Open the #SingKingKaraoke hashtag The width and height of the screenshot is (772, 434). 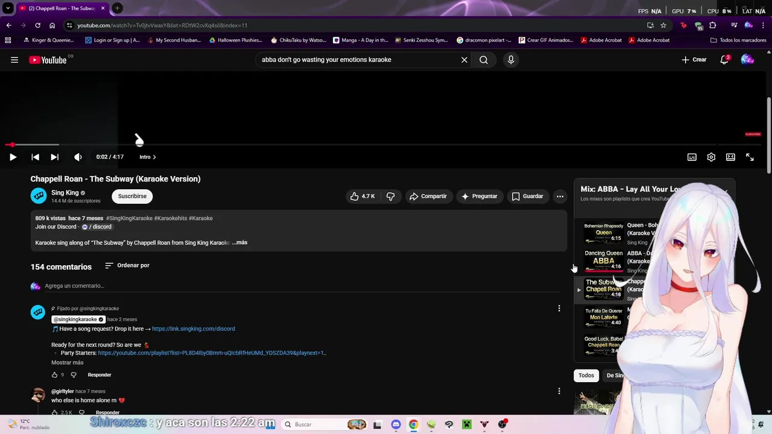click(x=129, y=218)
